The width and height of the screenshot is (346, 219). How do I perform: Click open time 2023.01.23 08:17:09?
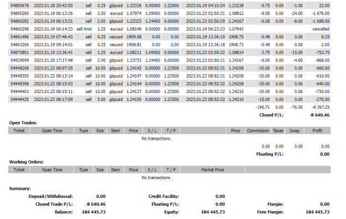click(x=53, y=99)
